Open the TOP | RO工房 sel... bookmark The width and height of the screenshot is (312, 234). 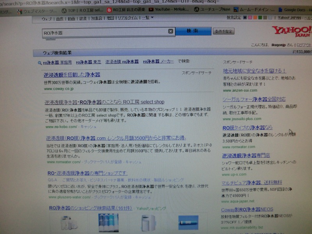pos(82,11)
